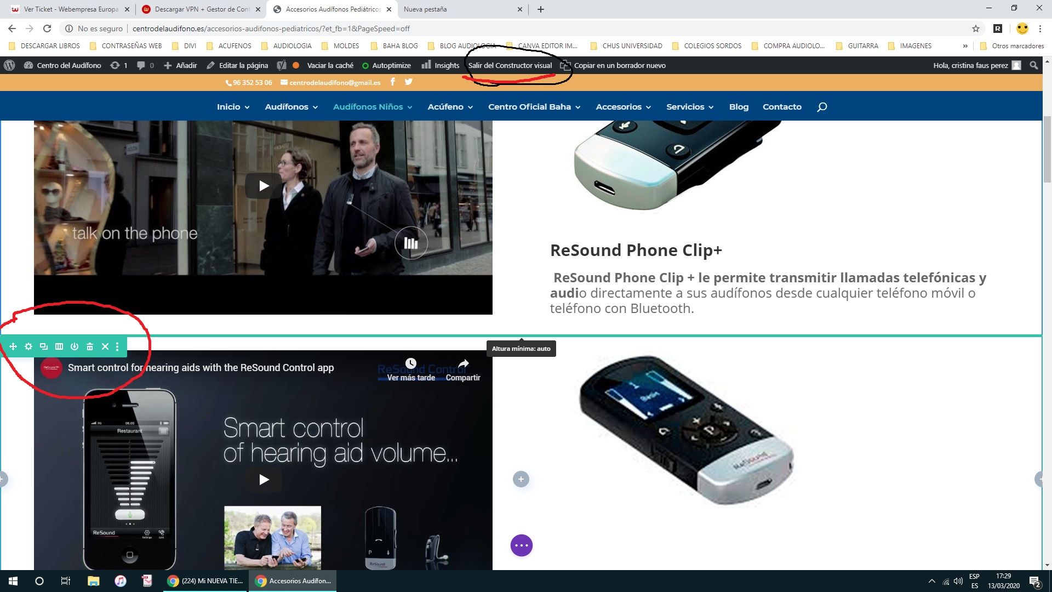This screenshot has width=1052, height=592.
Task: Reload the page in Chrome
Action: click(x=47, y=29)
